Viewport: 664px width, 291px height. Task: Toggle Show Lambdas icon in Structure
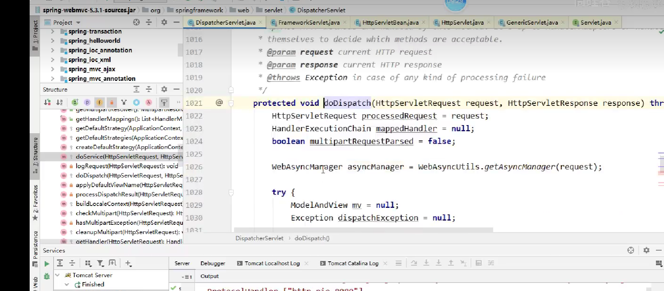pyautogui.click(x=149, y=102)
